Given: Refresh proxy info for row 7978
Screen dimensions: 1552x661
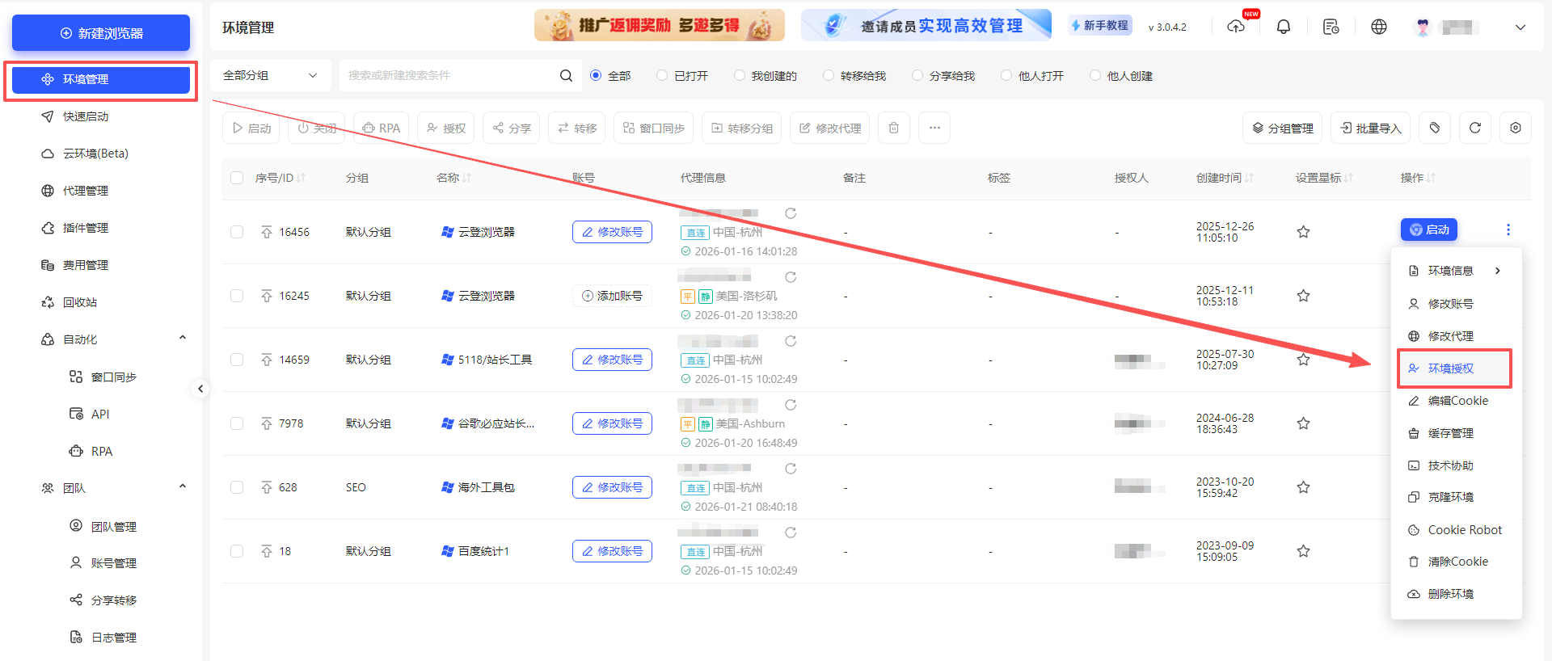Looking at the screenshot, I should (x=791, y=405).
